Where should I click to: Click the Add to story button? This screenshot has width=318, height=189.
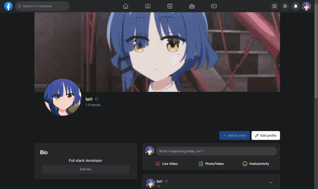click(234, 136)
